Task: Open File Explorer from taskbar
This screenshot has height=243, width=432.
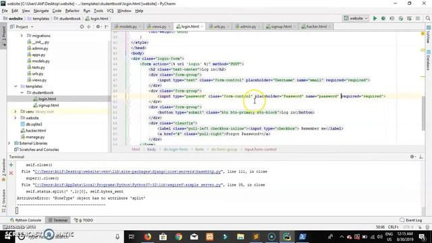Action: (240, 236)
